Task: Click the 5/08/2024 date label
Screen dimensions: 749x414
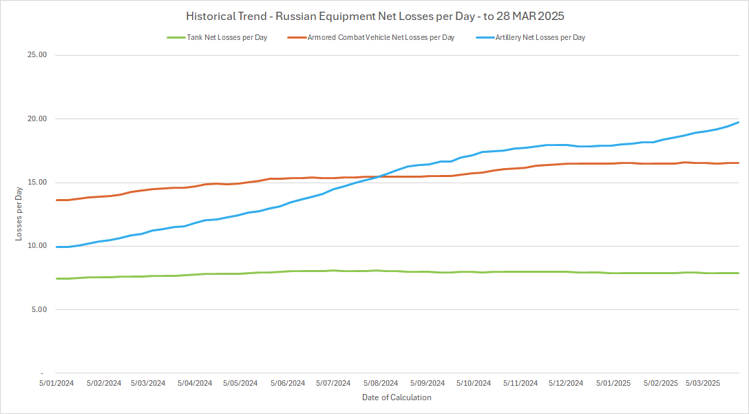Action: pos(381,383)
